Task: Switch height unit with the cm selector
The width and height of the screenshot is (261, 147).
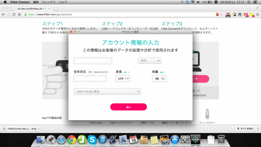Action: (127, 72)
